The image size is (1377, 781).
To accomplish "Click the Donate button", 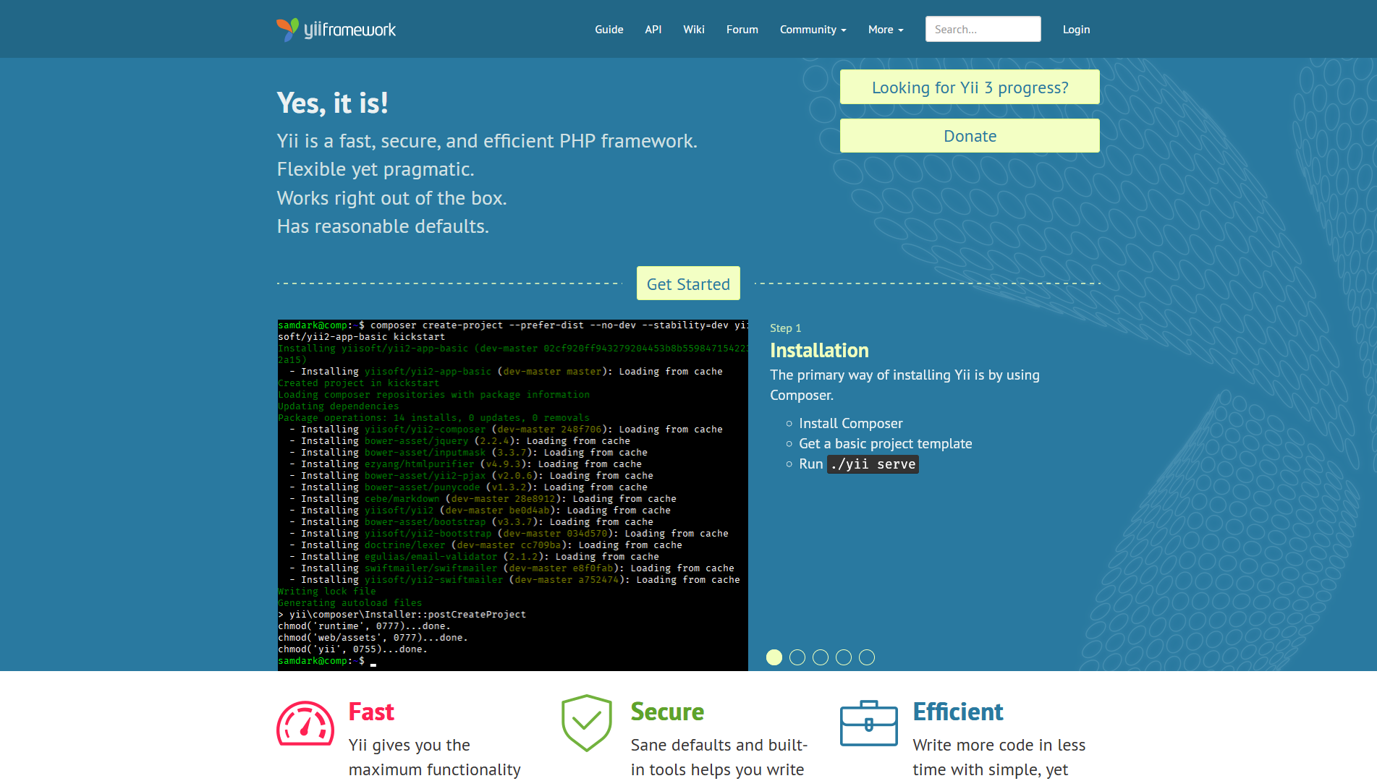I will (970, 136).
